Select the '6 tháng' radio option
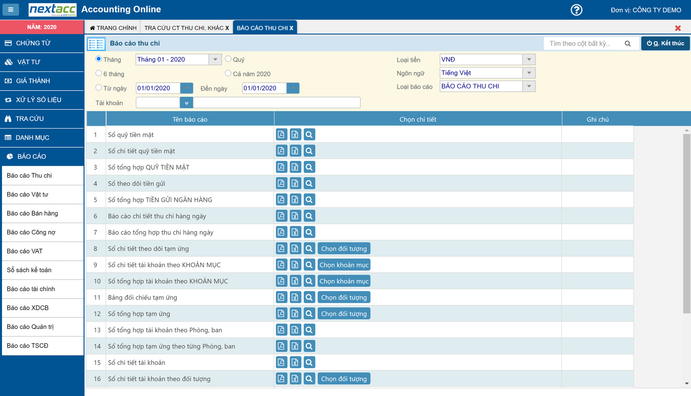The height and width of the screenshot is (396, 691). point(99,73)
